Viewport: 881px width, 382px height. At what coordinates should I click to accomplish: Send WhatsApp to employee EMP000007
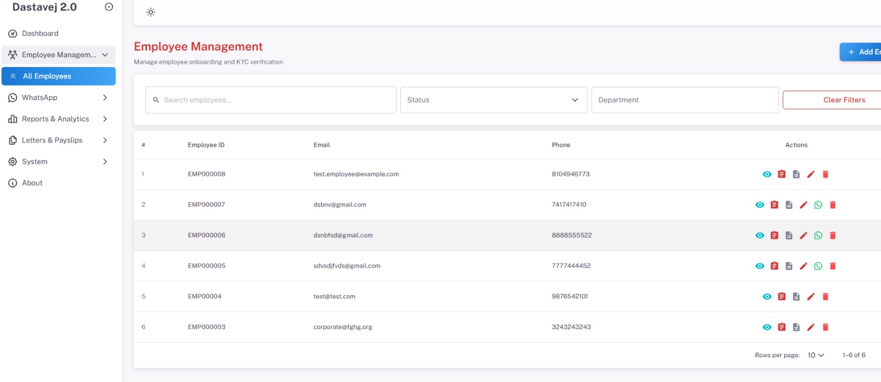[818, 205]
